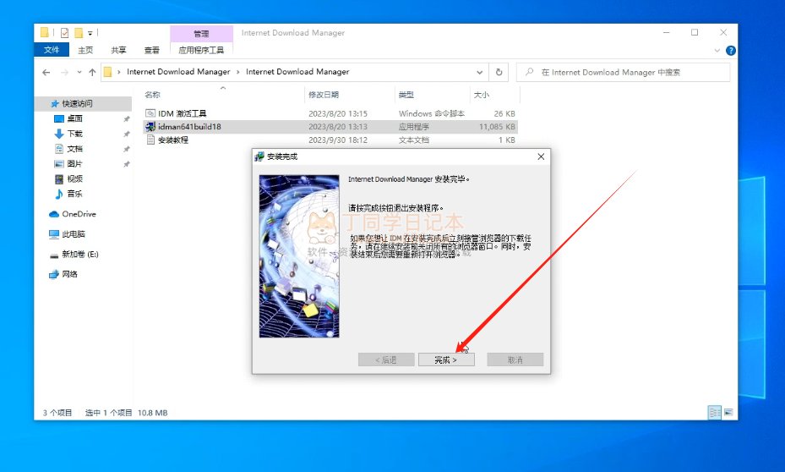The image size is (785, 472).
Task: Open 新加卷 (E:) drive in sidebar
Action: pyautogui.click(x=80, y=254)
